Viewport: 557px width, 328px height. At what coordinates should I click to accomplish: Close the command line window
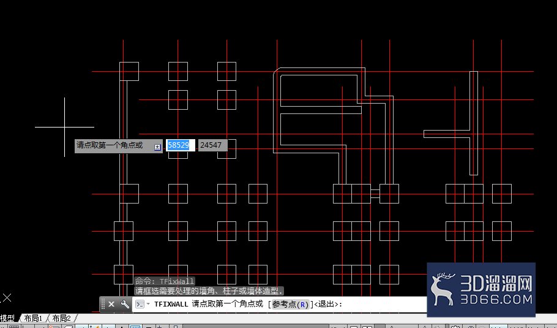pyautogui.click(x=111, y=304)
